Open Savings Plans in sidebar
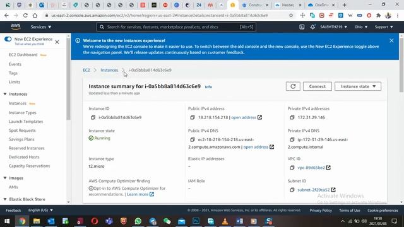Image resolution: width=404 pixels, height=227 pixels. [21, 139]
